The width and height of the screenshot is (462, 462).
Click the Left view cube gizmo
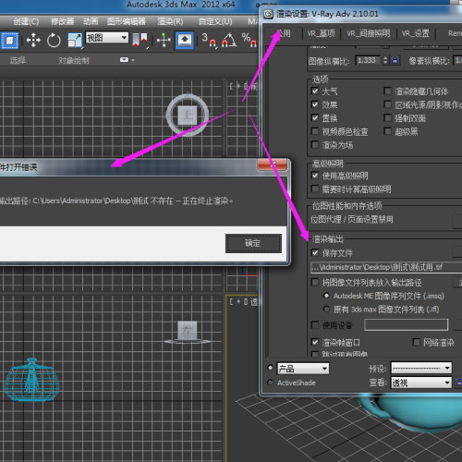point(188,331)
